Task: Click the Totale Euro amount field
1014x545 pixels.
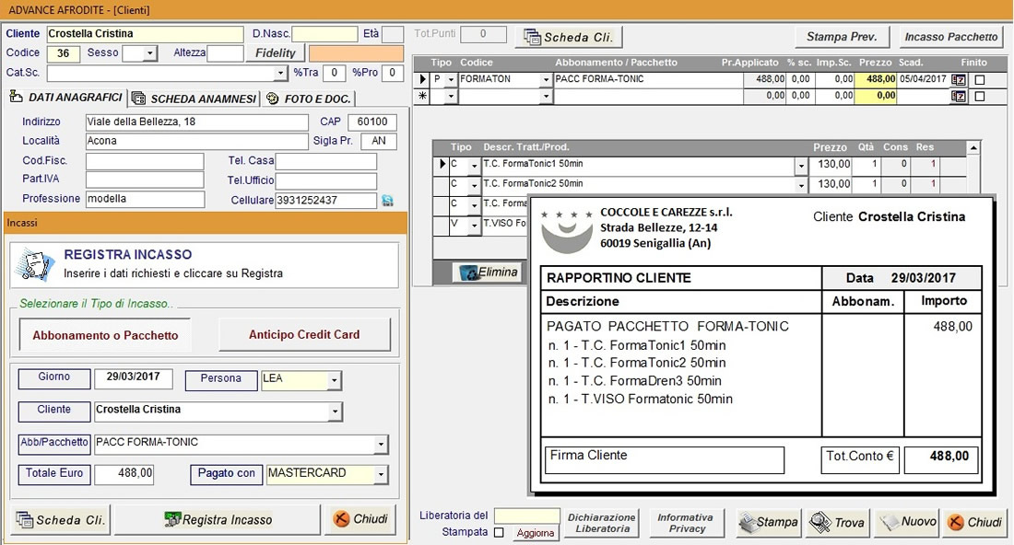Action: pos(124,474)
